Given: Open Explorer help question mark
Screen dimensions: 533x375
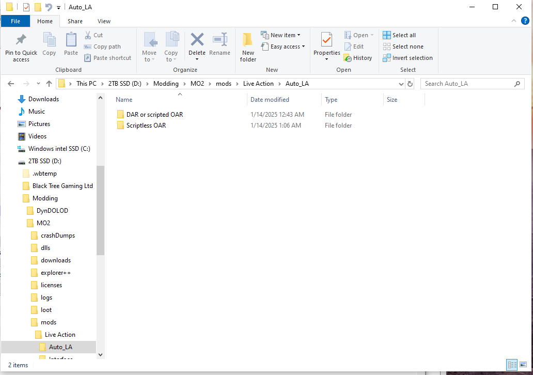Looking at the screenshot, I should point(525,21).
